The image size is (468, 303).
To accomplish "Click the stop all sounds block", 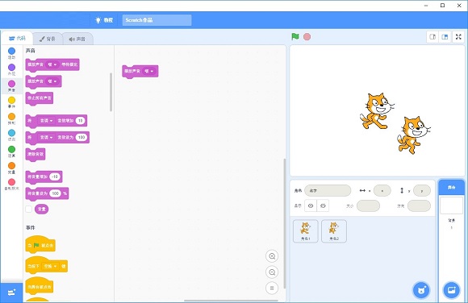I will [40, 98].
